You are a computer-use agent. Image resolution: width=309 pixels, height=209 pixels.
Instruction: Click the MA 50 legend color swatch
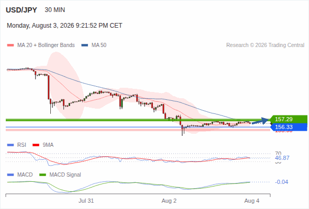click(x=85, y=45)
